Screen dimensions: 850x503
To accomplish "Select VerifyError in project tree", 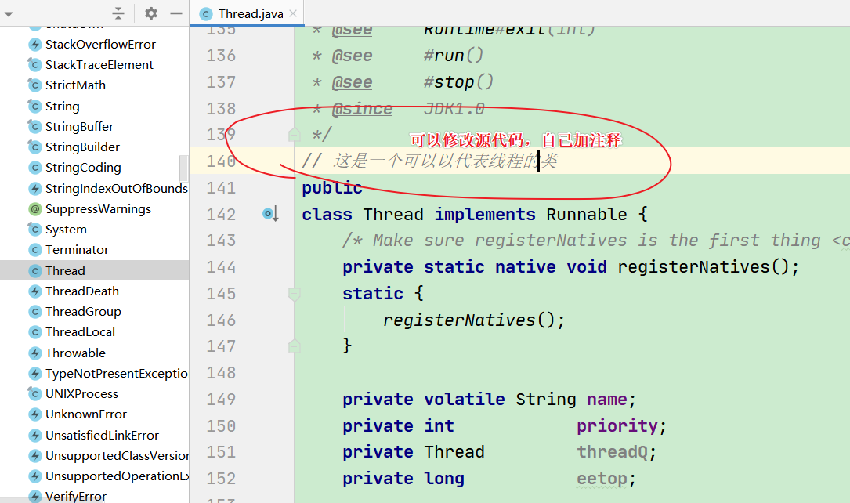I will 76,496.
